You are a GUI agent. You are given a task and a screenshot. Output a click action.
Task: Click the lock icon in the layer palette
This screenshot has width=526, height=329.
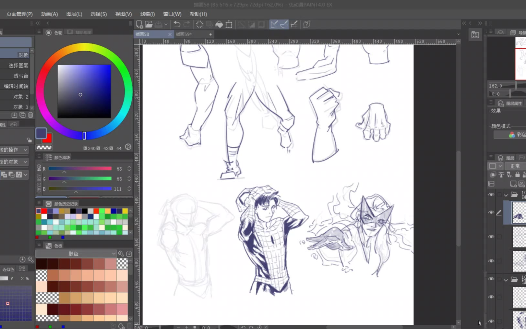point(517,175)
